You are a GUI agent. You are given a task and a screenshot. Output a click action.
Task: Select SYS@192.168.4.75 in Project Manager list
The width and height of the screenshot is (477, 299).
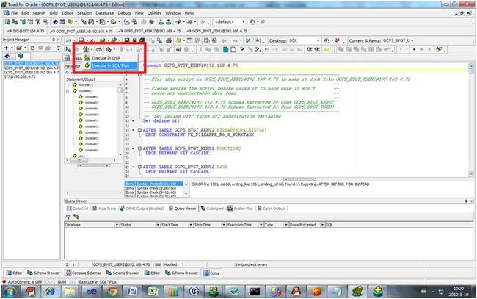point(20,76)
